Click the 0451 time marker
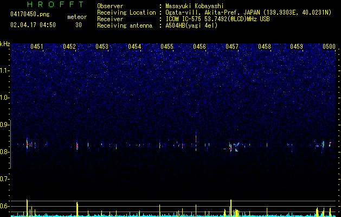This screenshot has width=341, height=217. click(37, 46)
